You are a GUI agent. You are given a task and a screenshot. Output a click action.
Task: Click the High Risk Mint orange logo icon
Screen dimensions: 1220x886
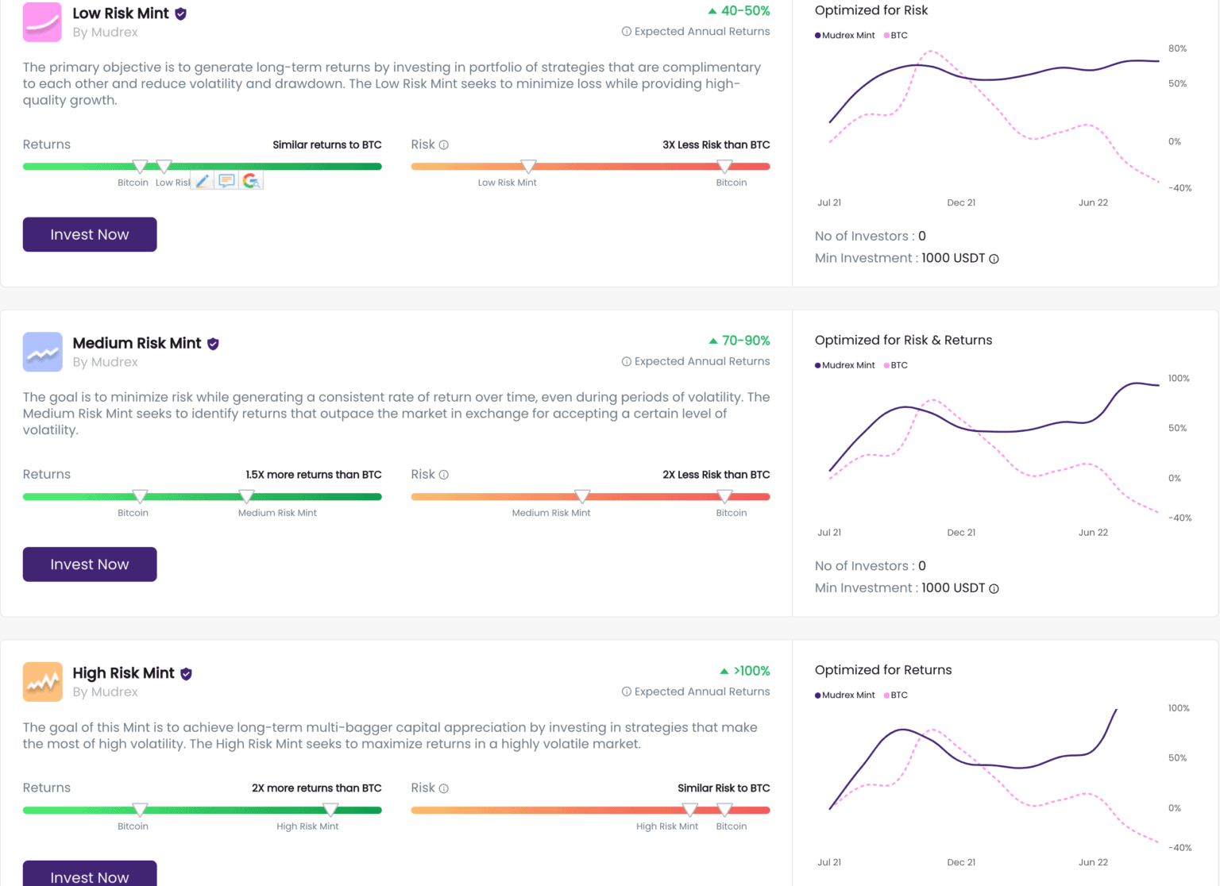click(x=42, y=682)
